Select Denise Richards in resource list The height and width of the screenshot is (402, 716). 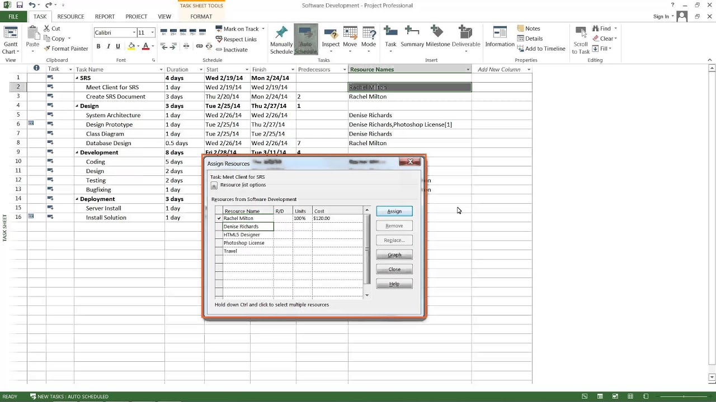pyautogui.click(x=248, y=227)
